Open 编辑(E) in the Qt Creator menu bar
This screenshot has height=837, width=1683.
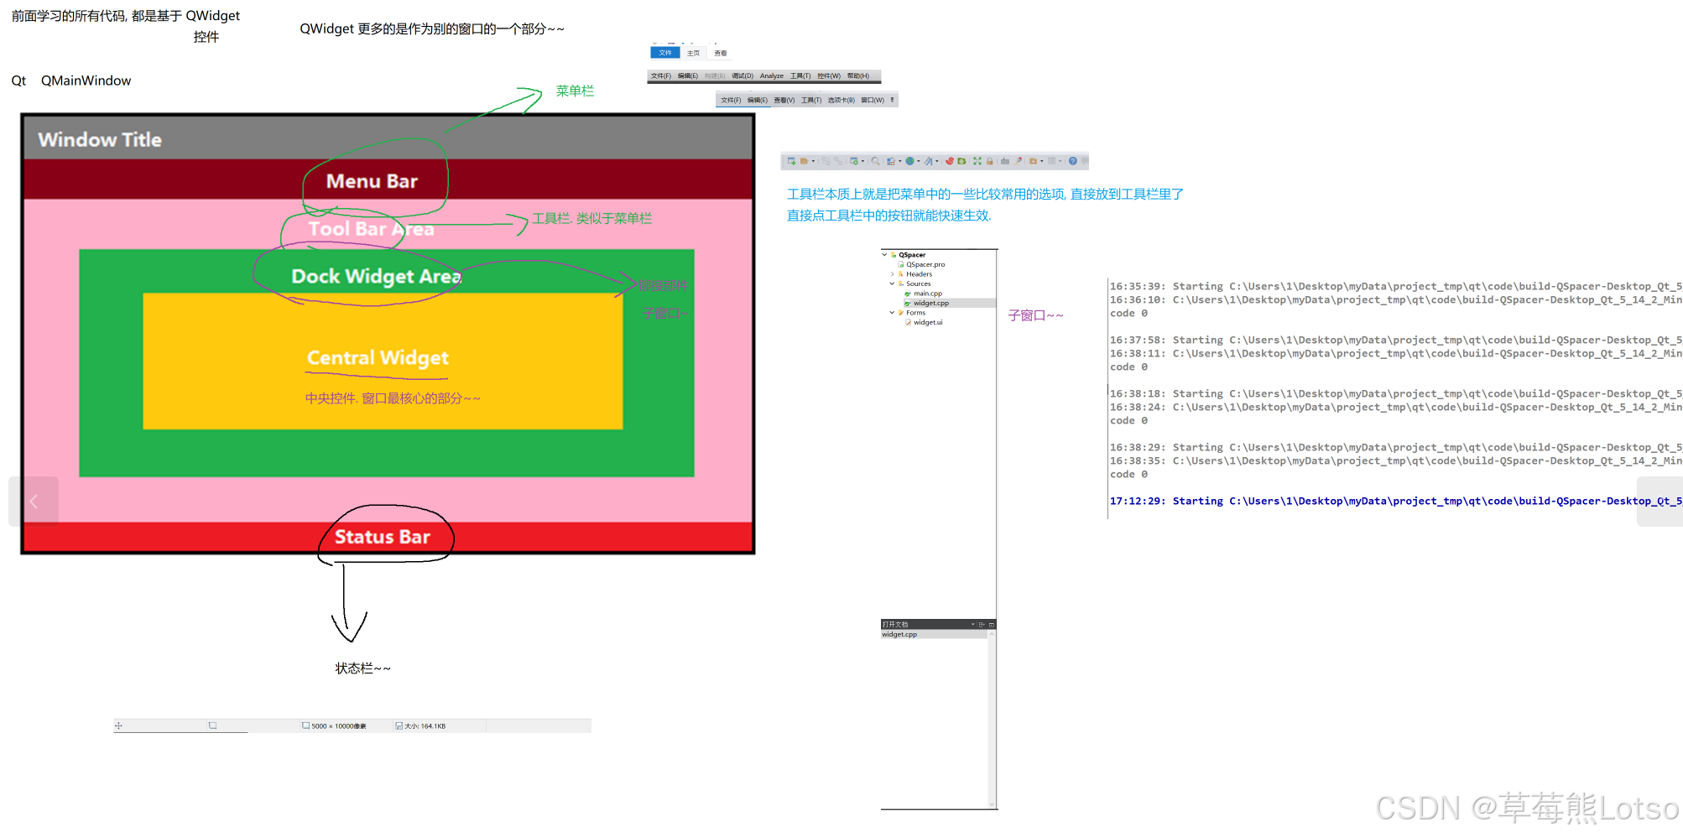point(688,76)
